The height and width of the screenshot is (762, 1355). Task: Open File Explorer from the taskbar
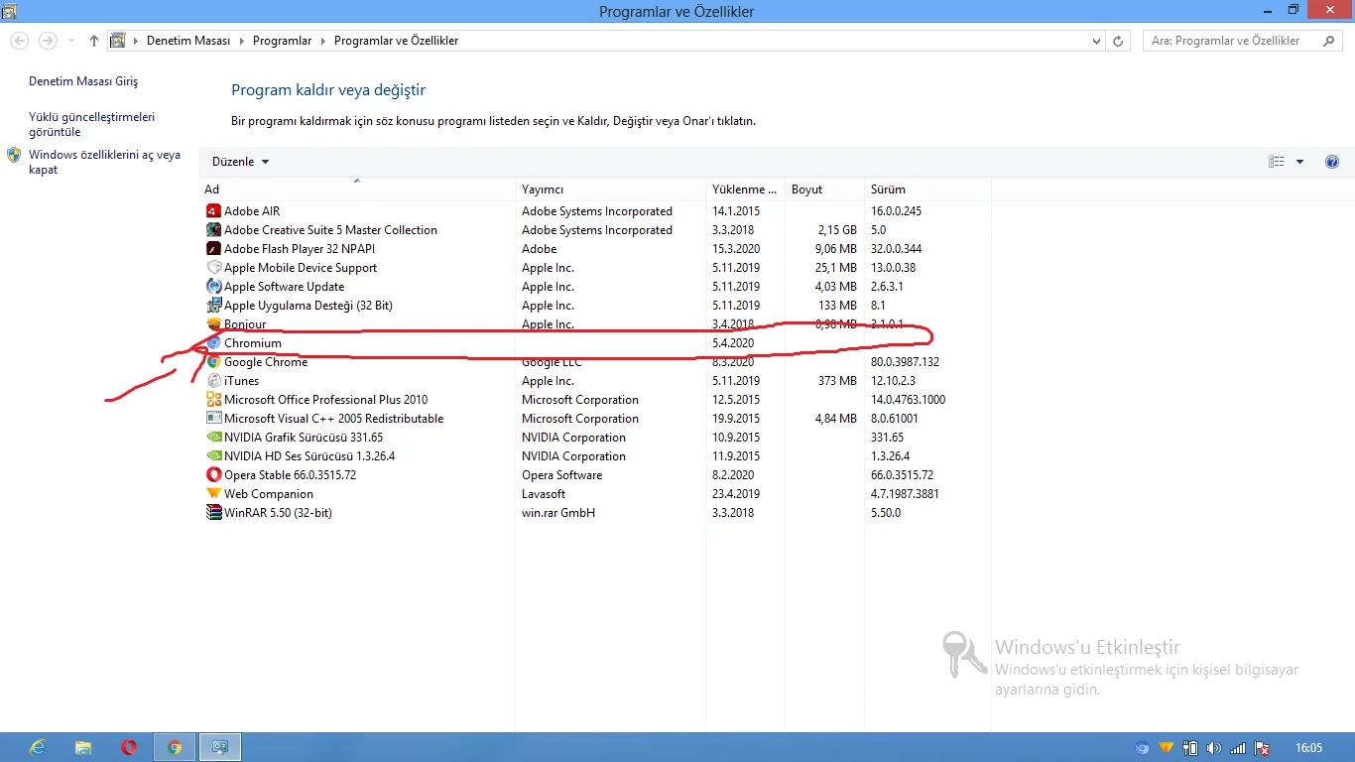(83, 747)
